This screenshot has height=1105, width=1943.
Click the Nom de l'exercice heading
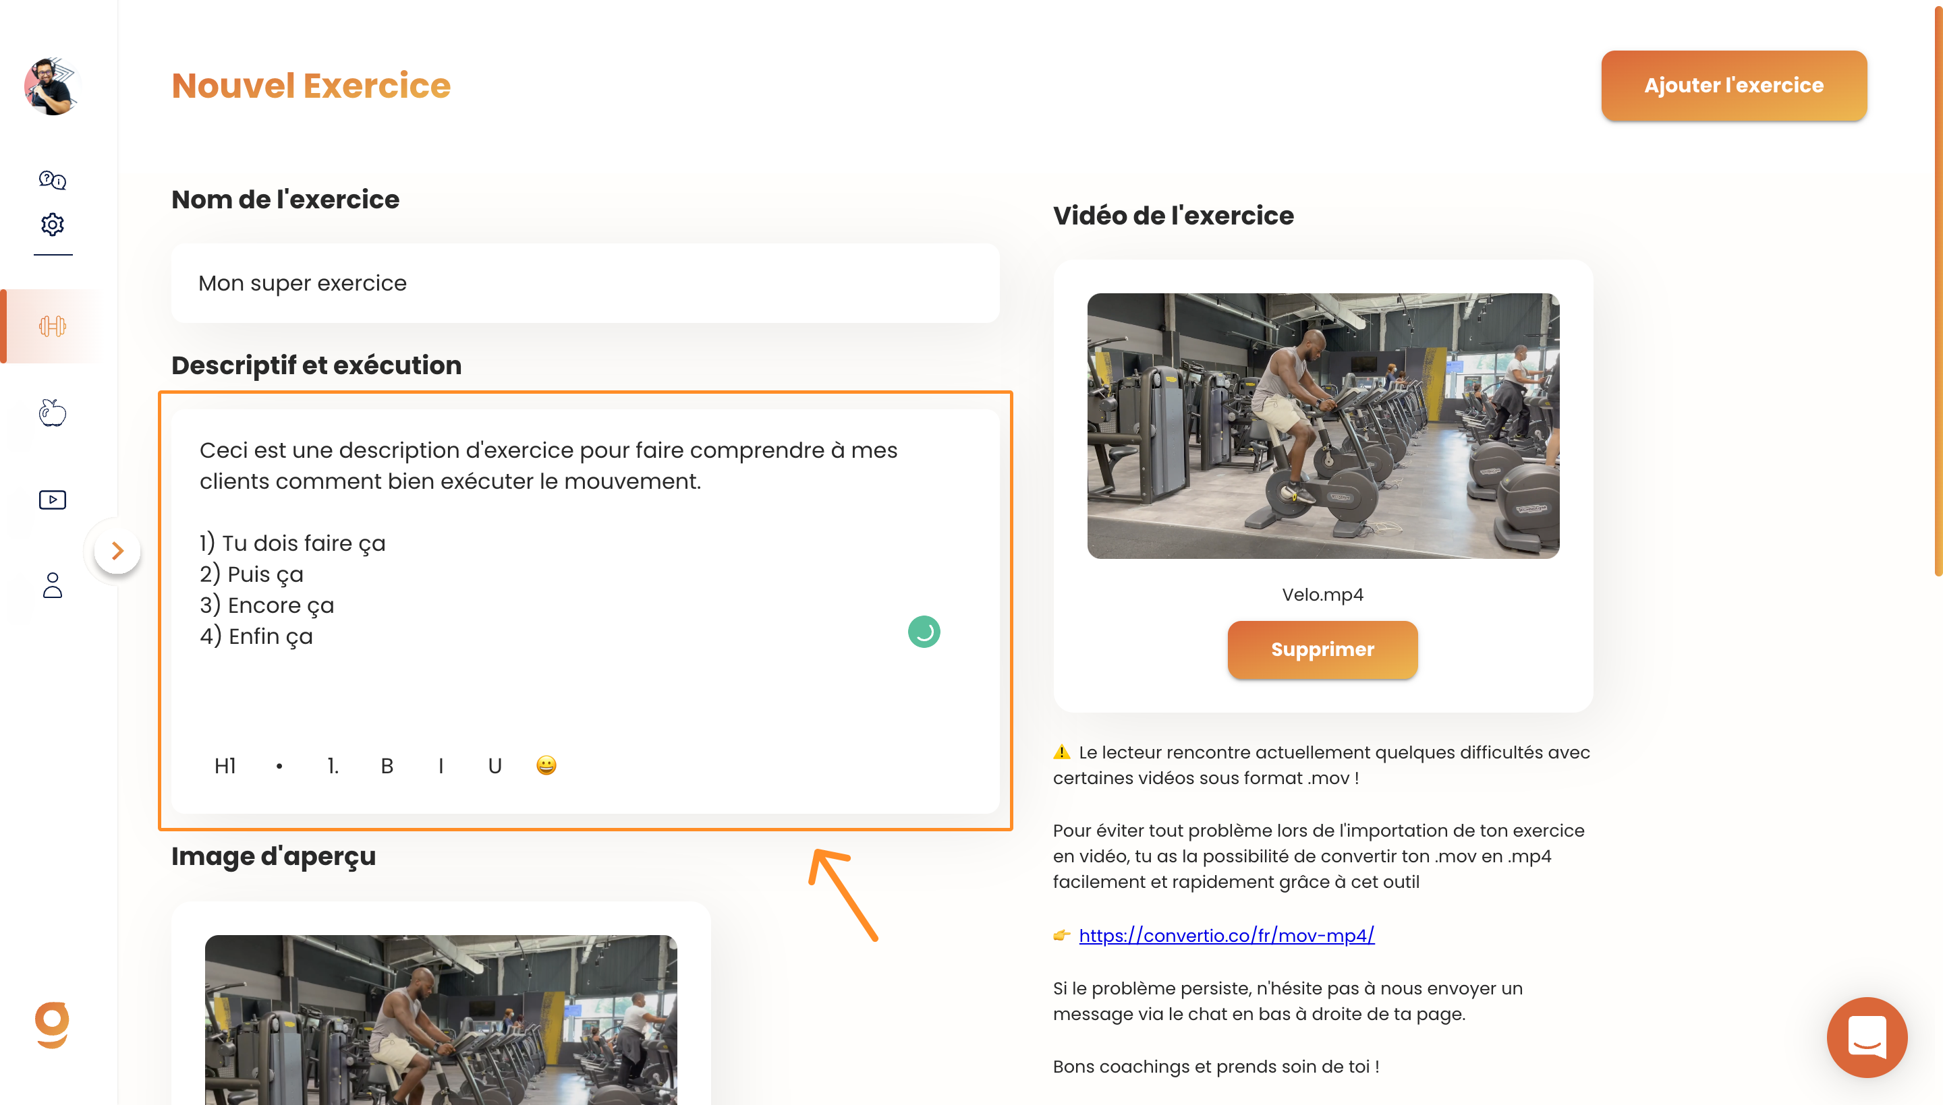(x=285, y=200)
